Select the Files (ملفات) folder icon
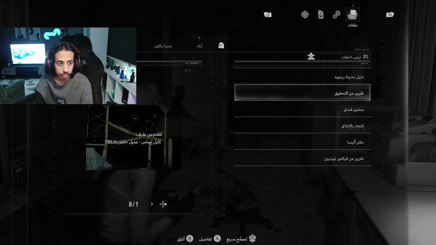 pyautogui.click(x=353, y=14)
